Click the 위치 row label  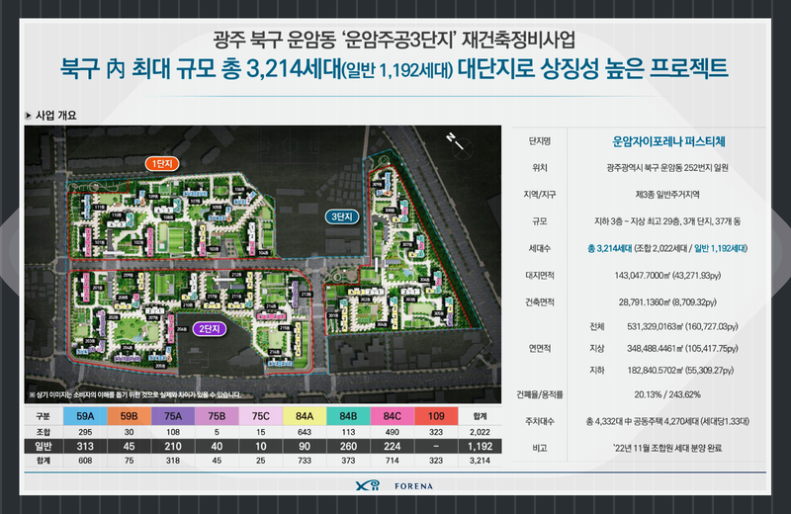click(x=539, y=168)
